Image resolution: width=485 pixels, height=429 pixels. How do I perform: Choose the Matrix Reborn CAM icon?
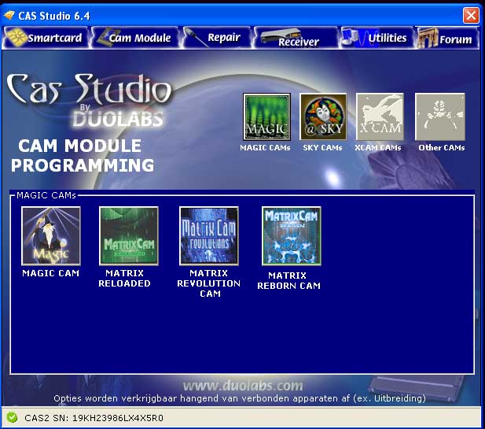[292, 236]
